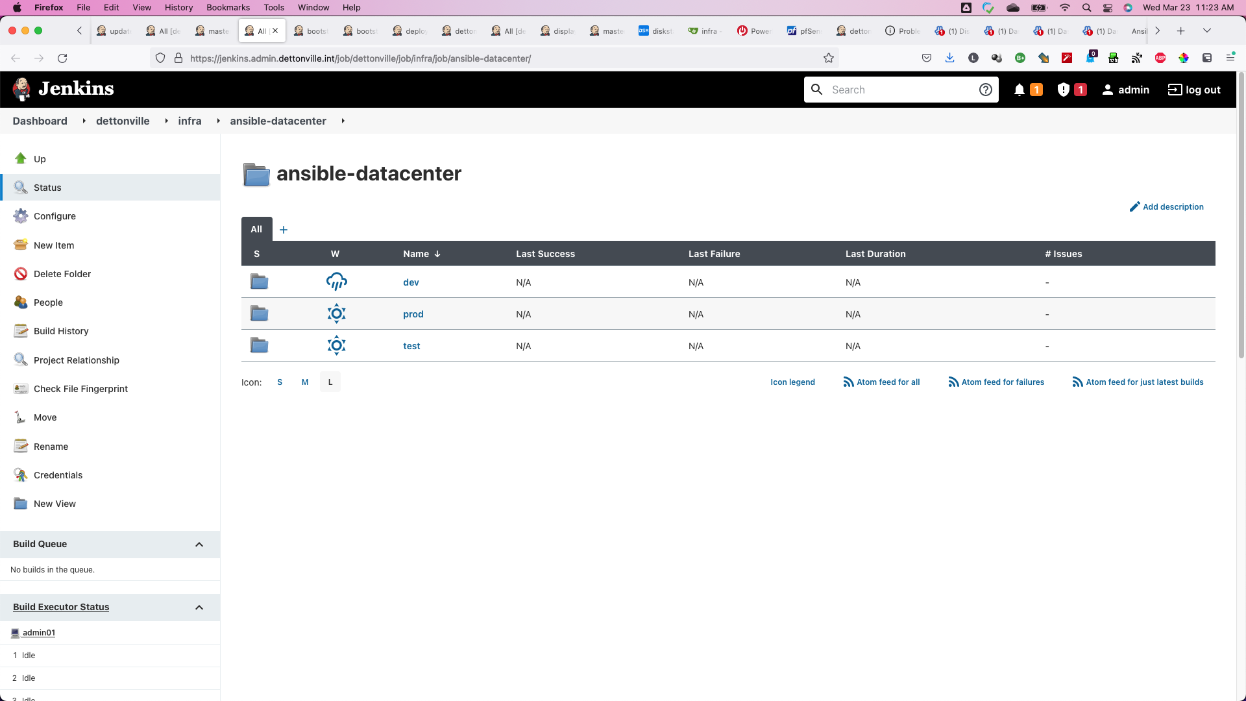Open the Bookmarks menu in Firefox
The height and width of the screenshot is (701, 1246).
click(228, 8)
